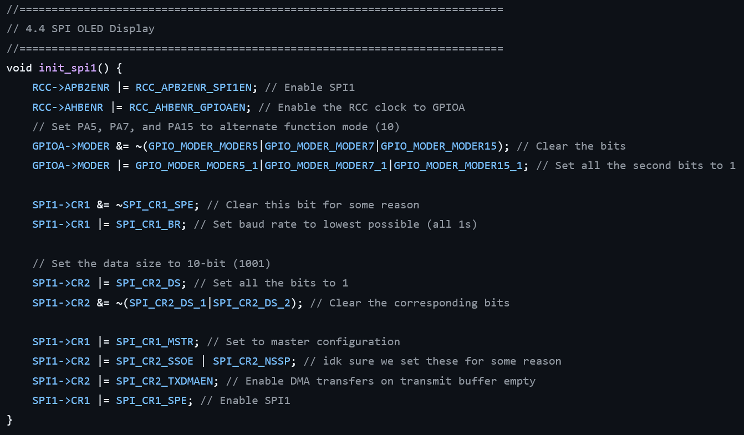Screen dimensions: 744x435
Task: Click the closing brace of the function
Action: (x=9, y=419)
